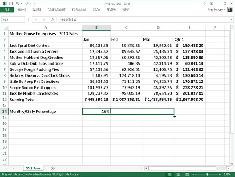235x177 pixels.
Task: Click the Select All corner triangle
Action: tap(6, 28)
